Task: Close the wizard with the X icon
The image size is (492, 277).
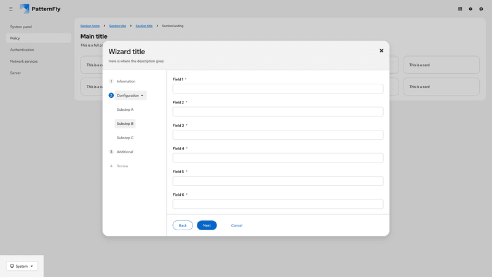Action: coord(381,50)
